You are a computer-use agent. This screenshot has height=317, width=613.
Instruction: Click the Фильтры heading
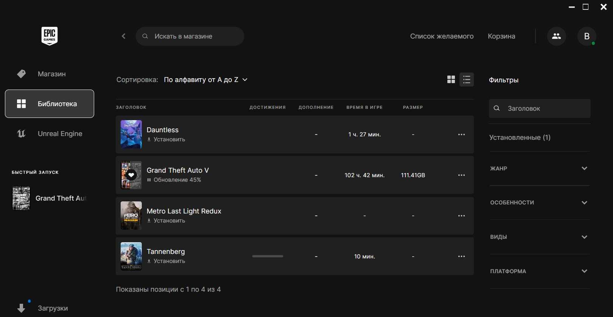(x=504, y=80)
